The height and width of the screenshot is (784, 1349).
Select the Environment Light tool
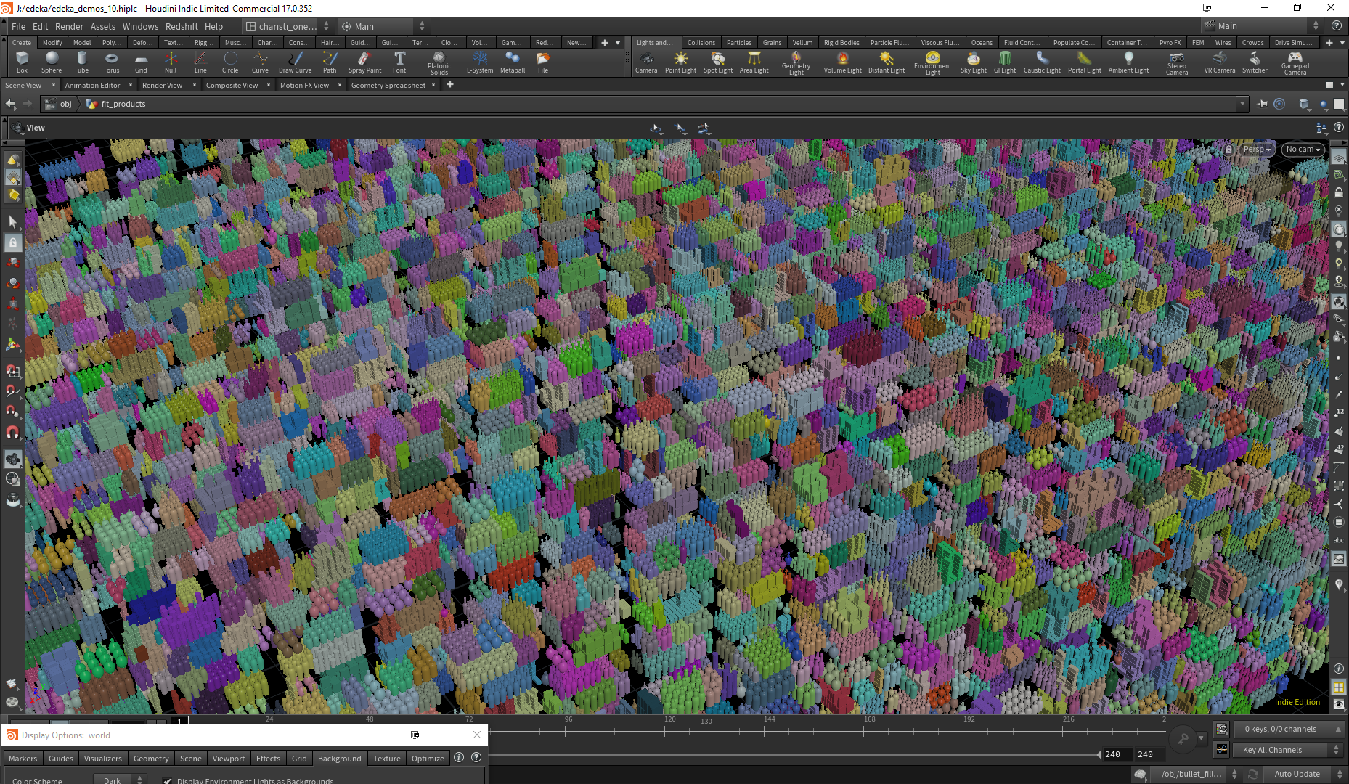click(x=932, y=62)
